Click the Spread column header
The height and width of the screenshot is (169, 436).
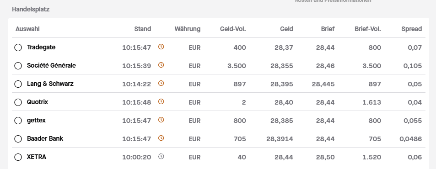click(412, 29)
